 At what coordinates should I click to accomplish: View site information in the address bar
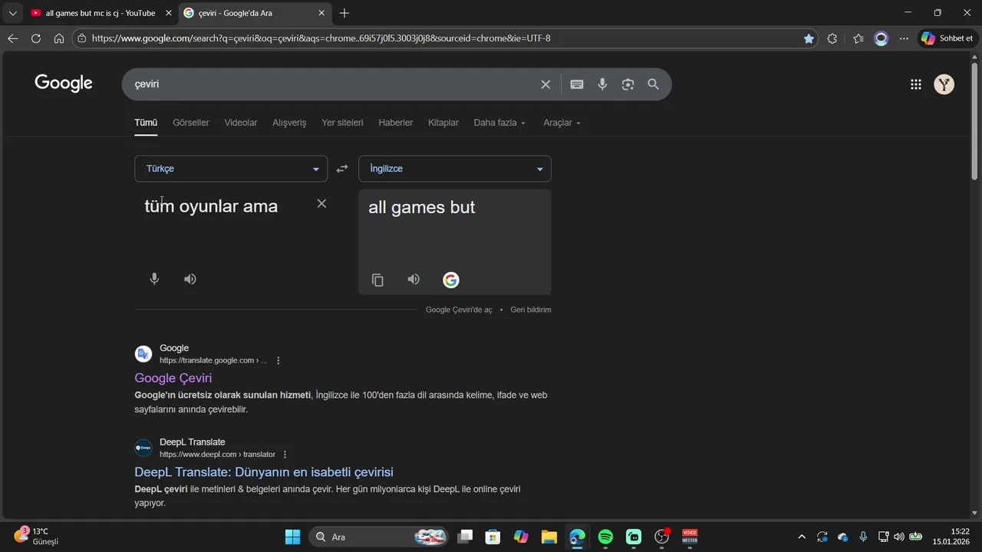click(x=81, y=38)
